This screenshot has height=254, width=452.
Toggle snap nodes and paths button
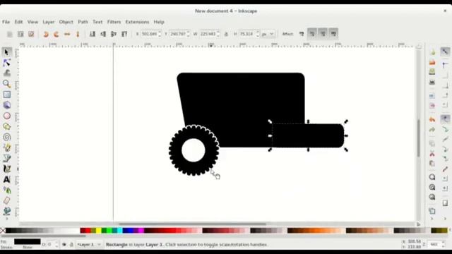[445, 119]
